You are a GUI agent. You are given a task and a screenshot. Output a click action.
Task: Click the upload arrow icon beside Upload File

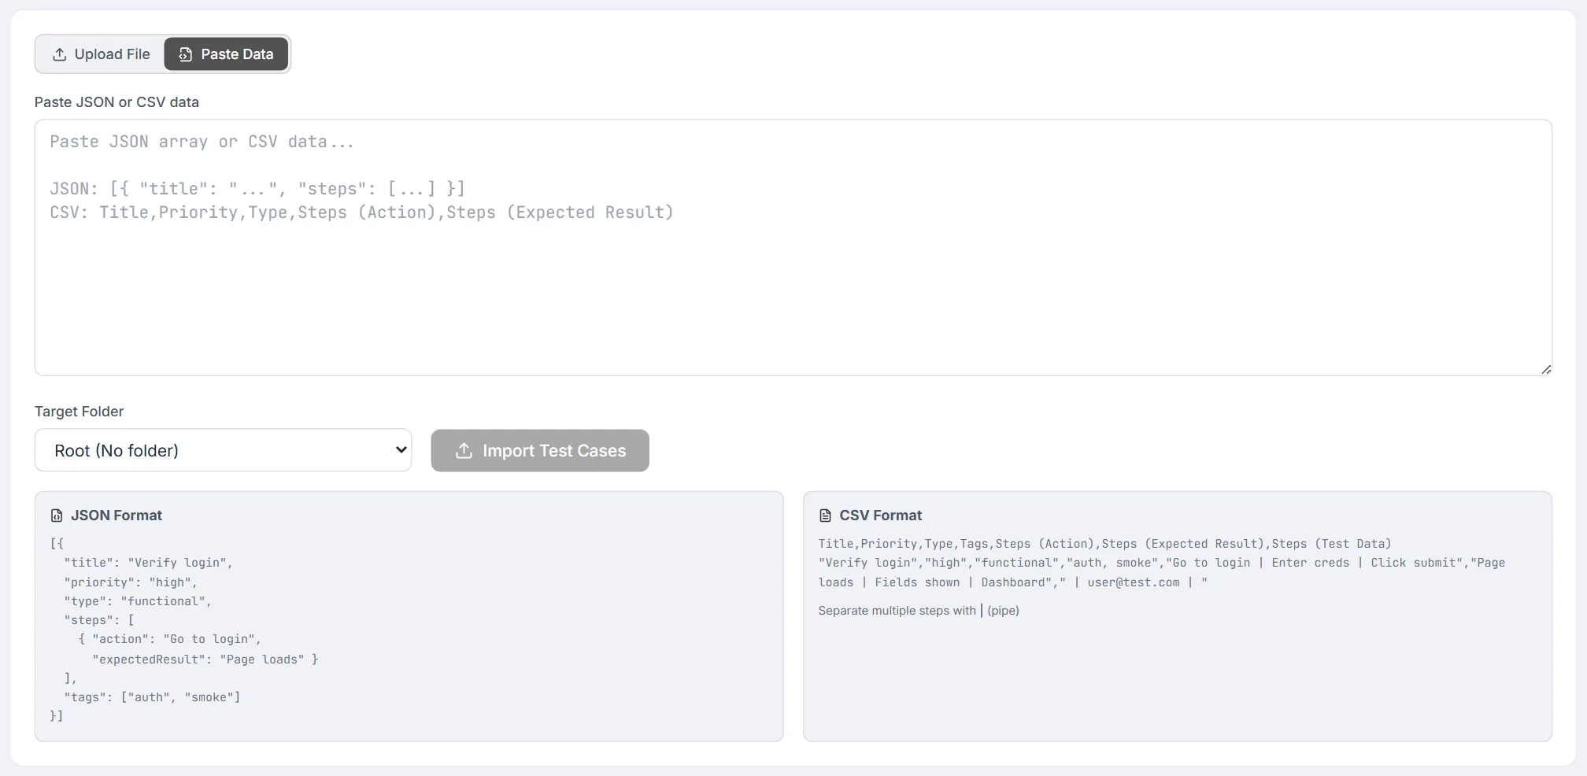coord(59,54)
